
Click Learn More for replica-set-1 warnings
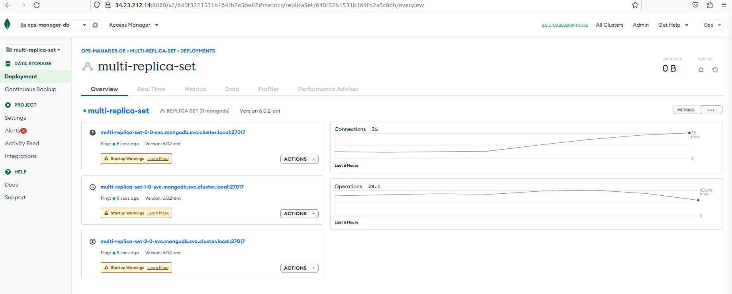[x=158, y=213]
